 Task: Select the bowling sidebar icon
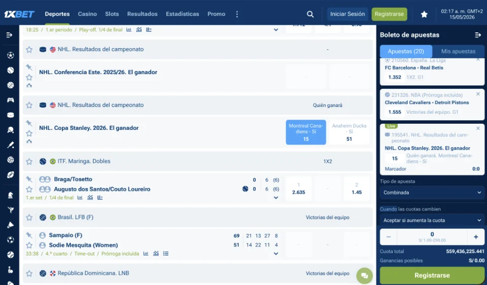point(11,269)
